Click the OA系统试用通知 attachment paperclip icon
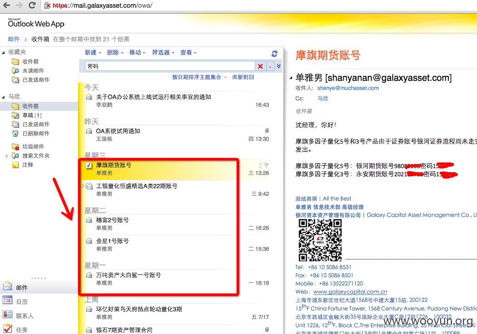Screen dimensions: 477x334 (267, 130)
